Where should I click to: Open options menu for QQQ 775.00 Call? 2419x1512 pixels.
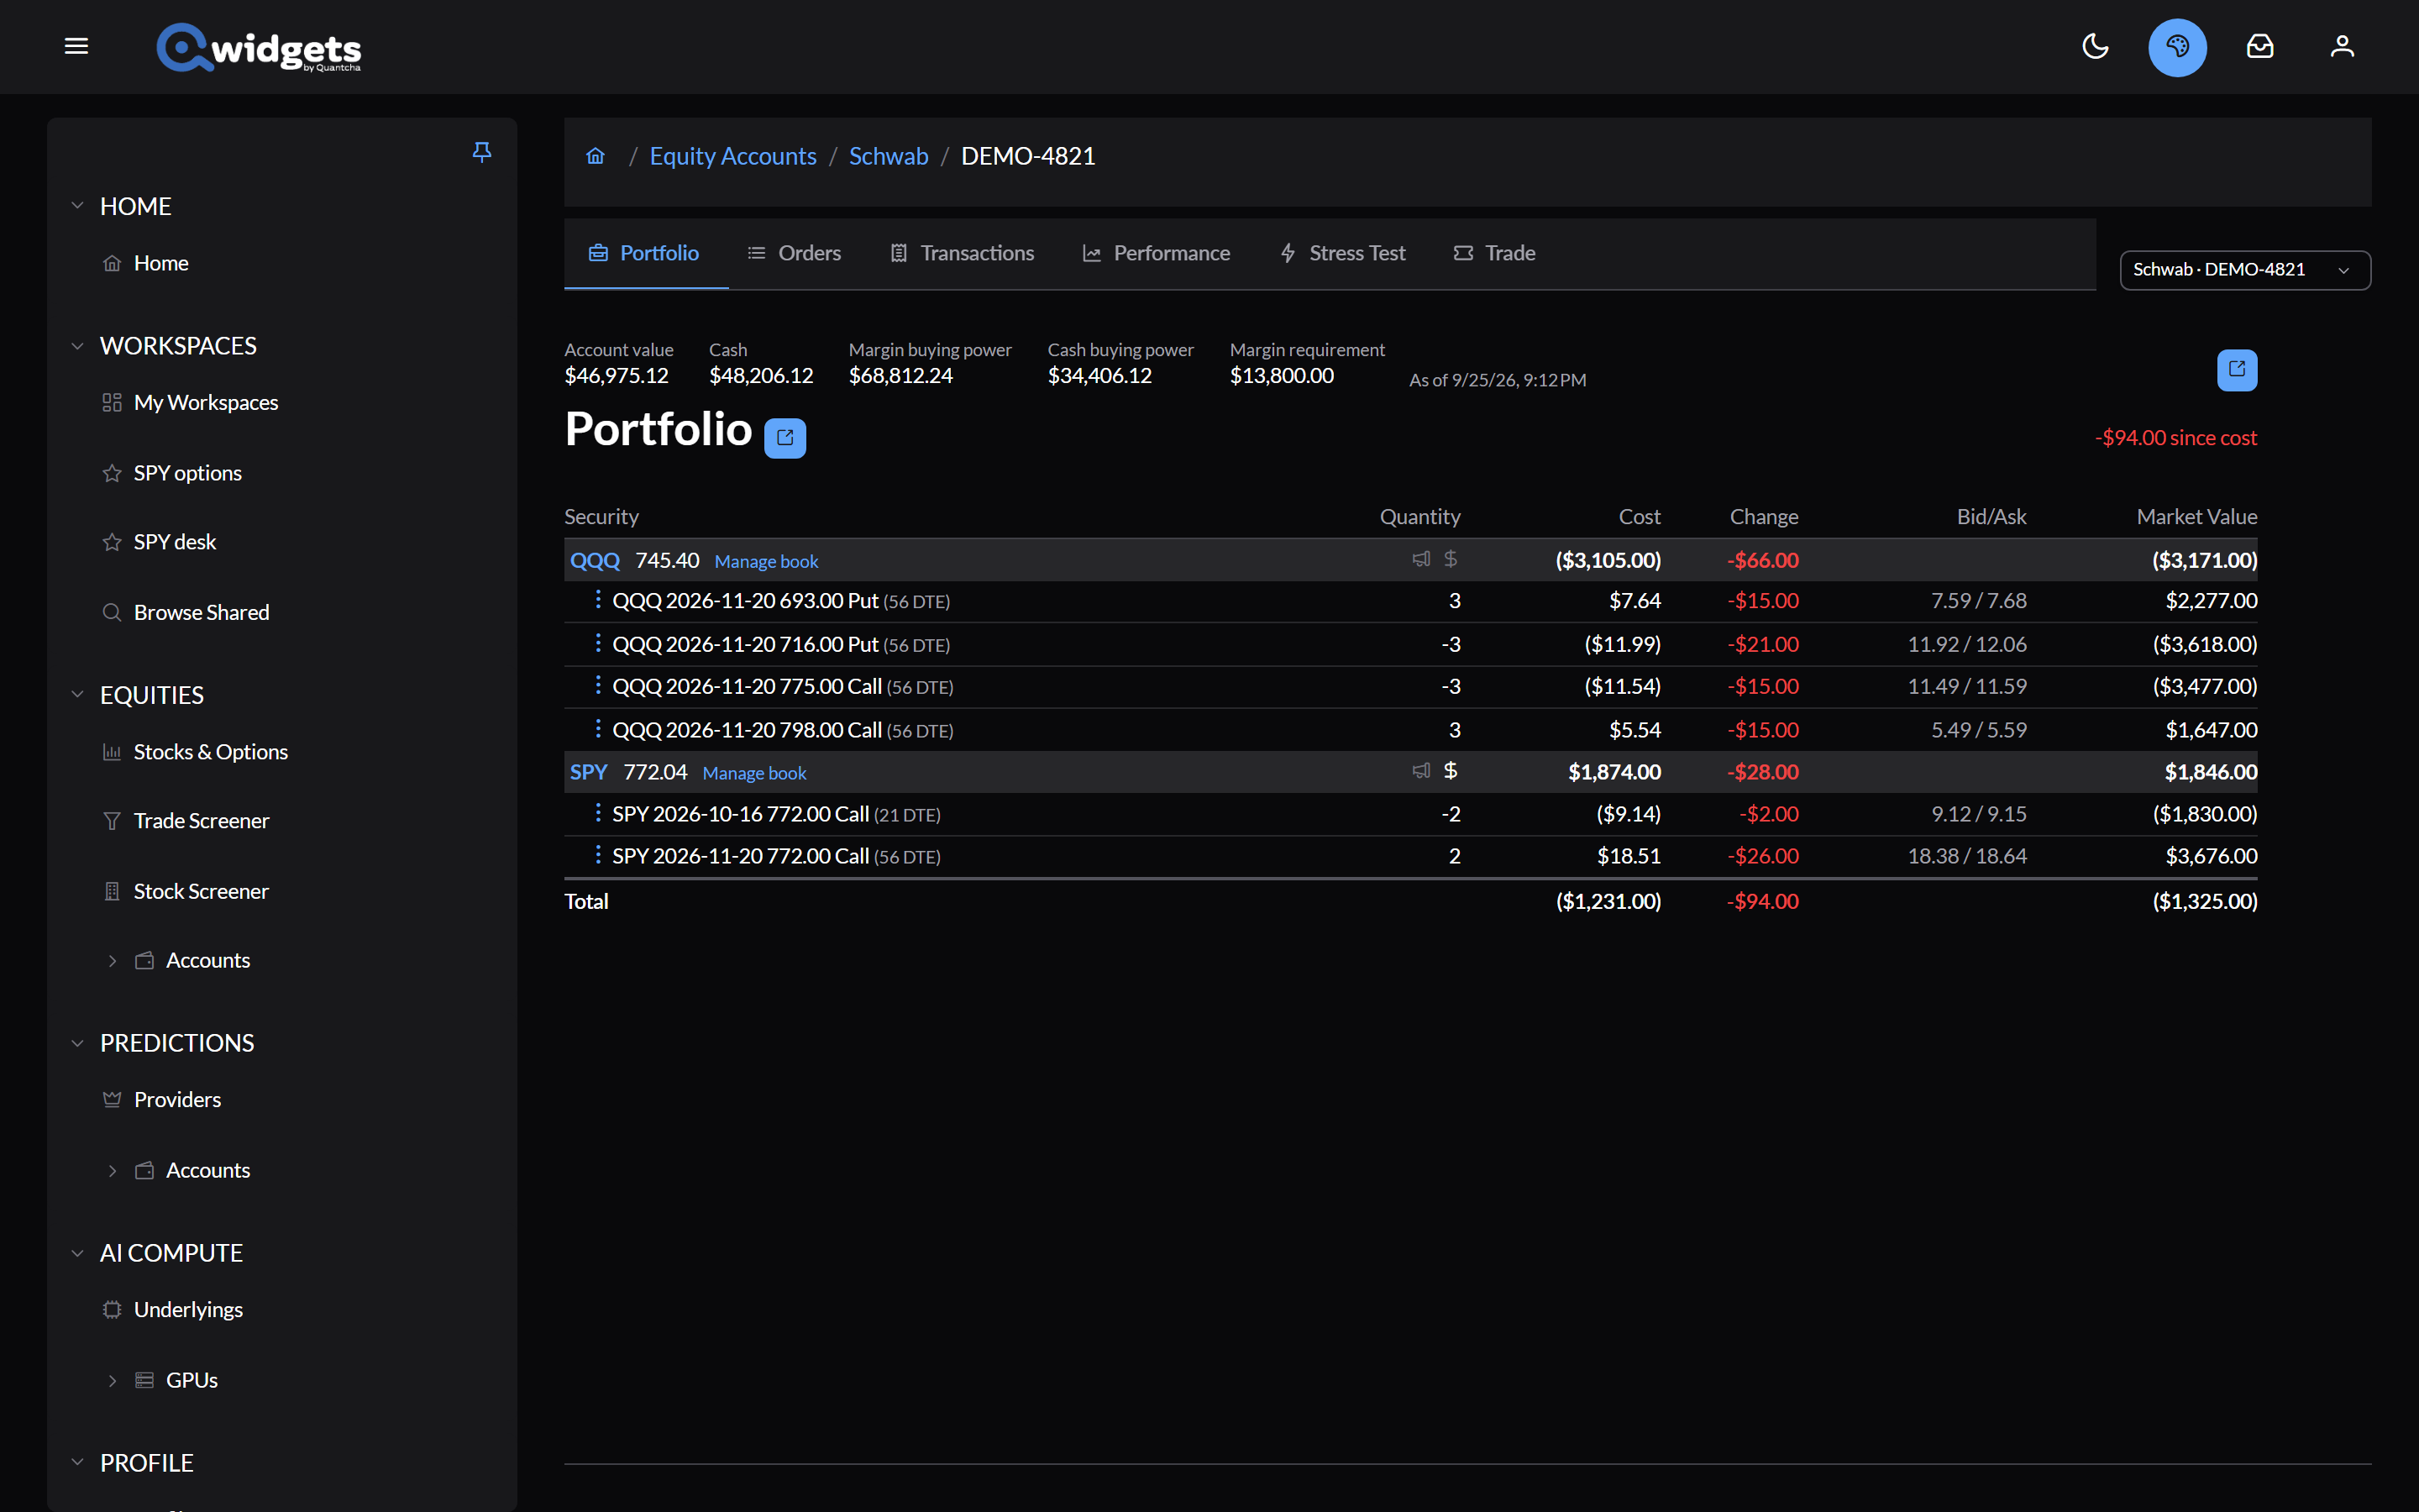[598, 685]
